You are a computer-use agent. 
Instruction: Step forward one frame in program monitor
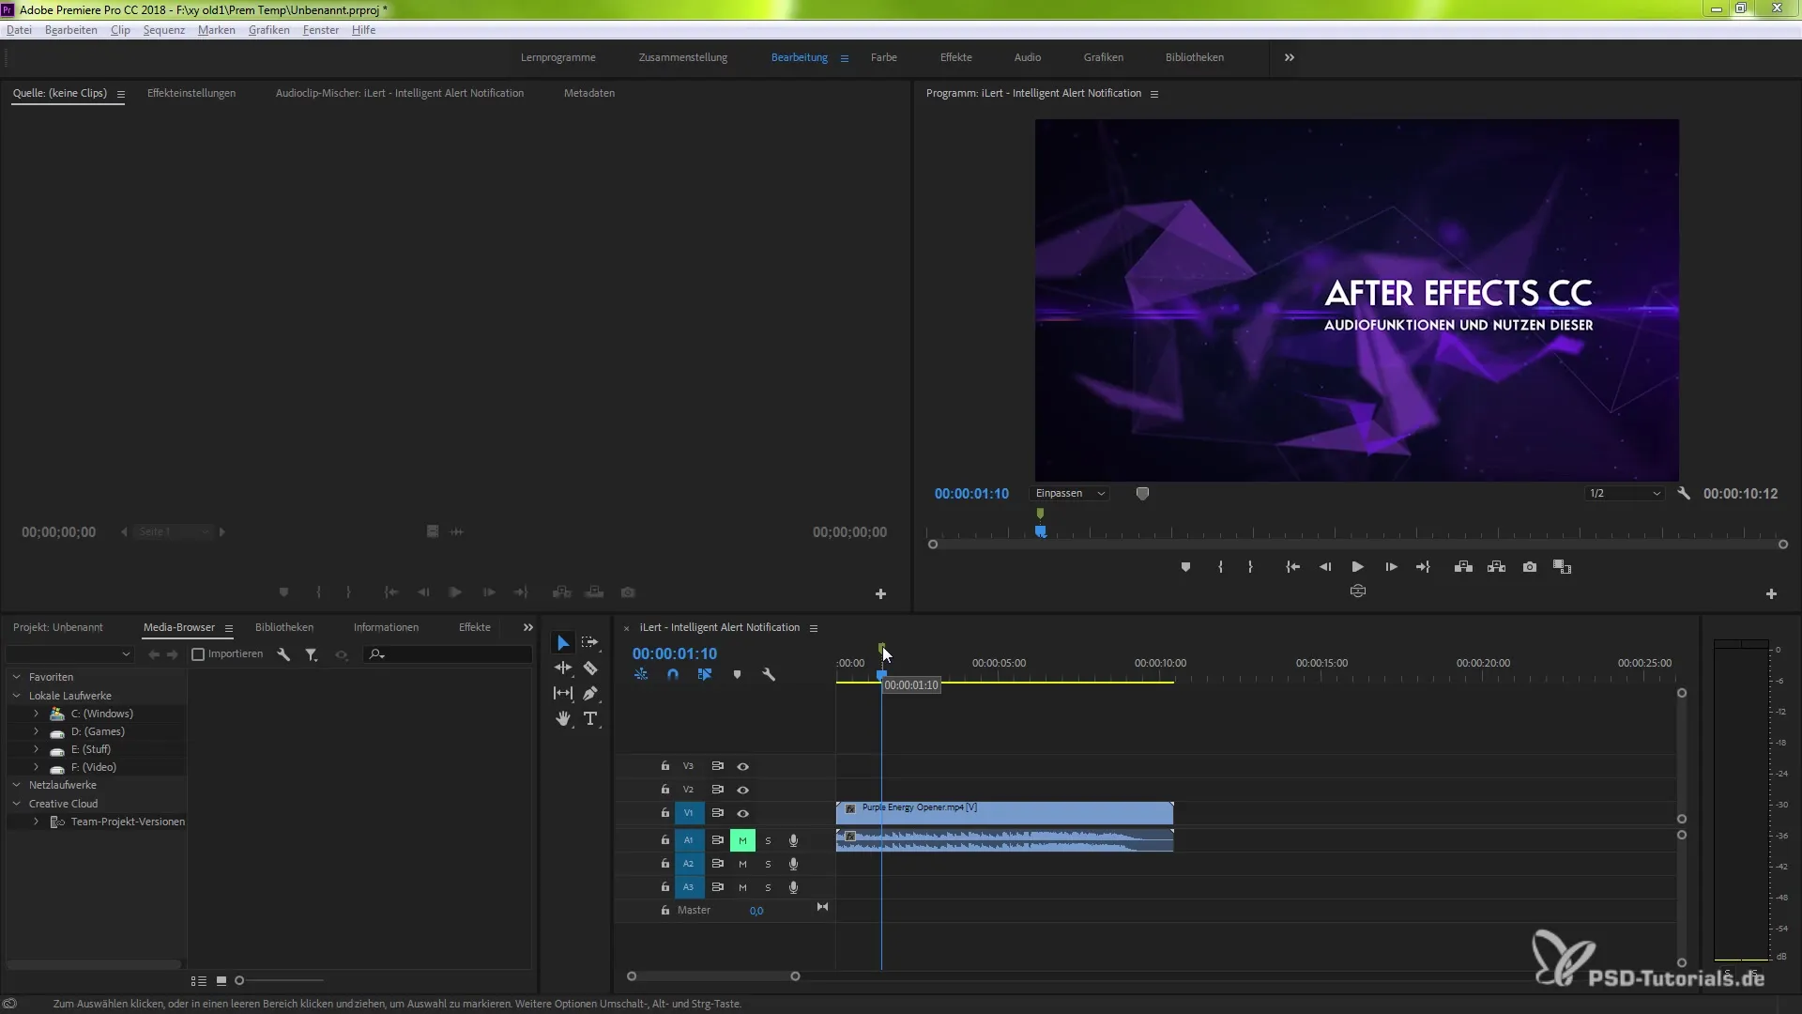tap(1391, 567)
